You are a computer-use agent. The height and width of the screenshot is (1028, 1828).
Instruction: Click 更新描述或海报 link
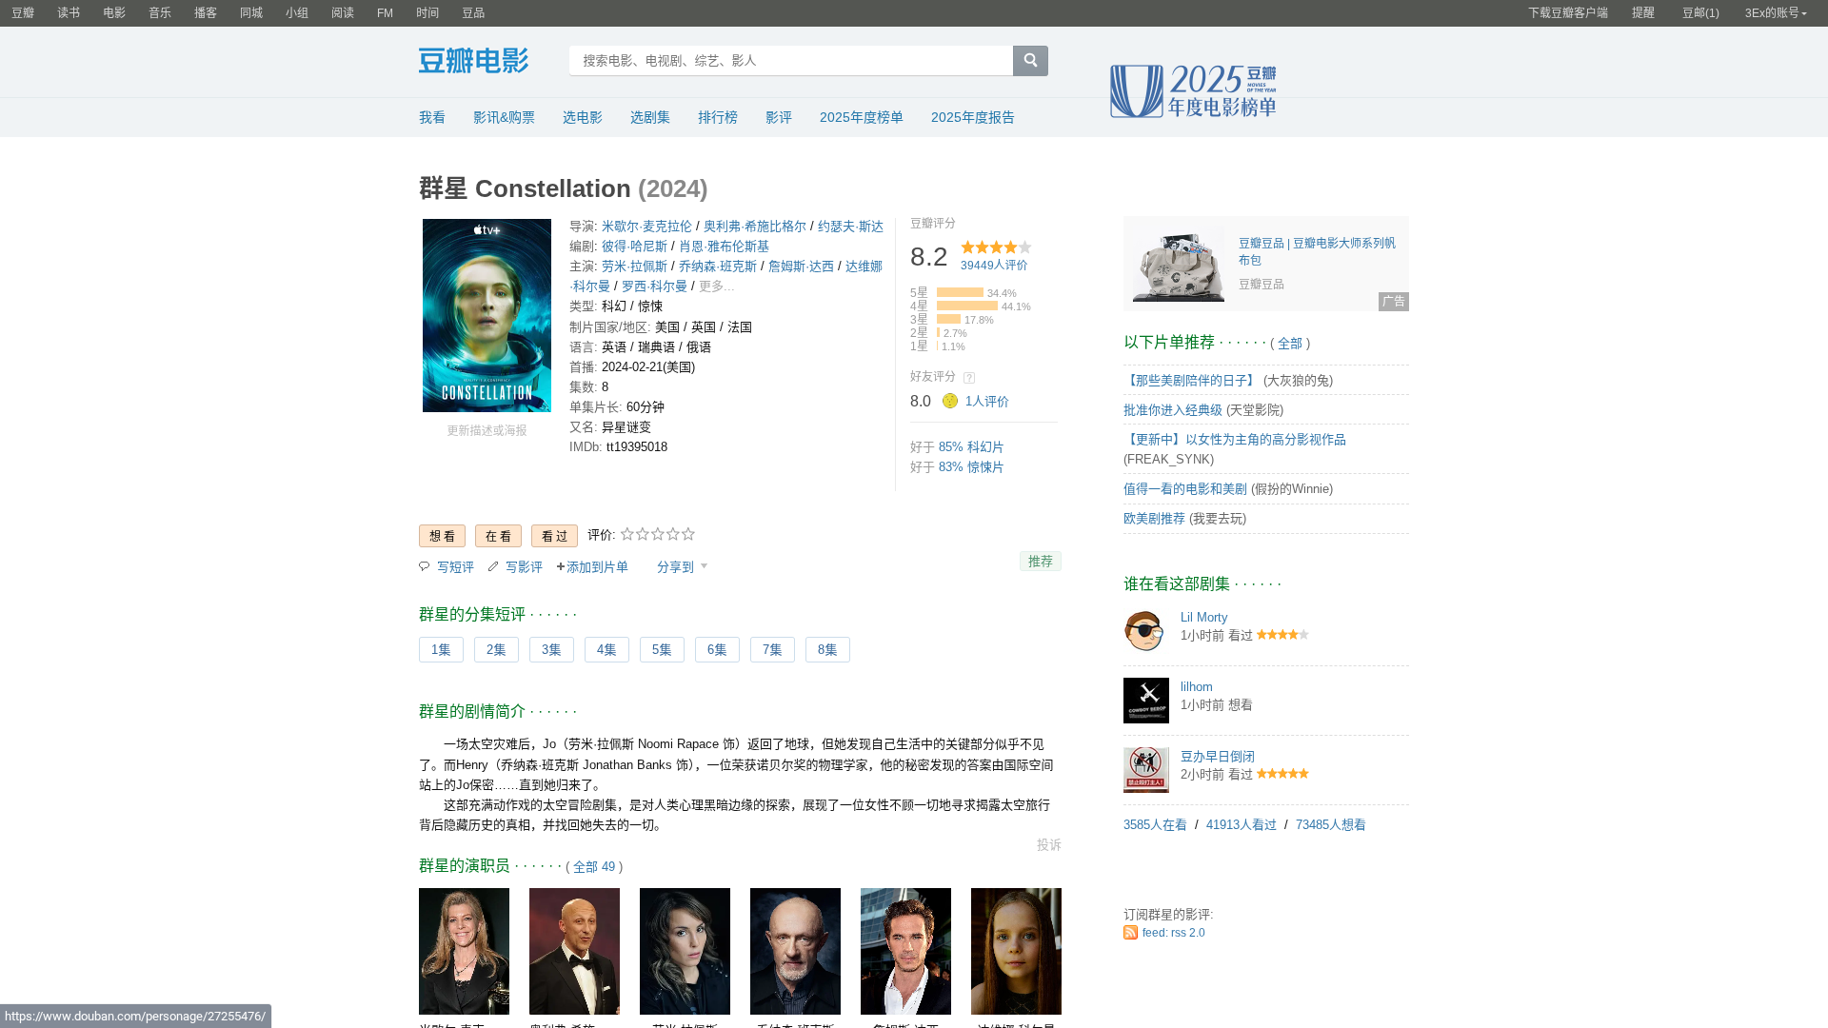click(x=487, y=431)
